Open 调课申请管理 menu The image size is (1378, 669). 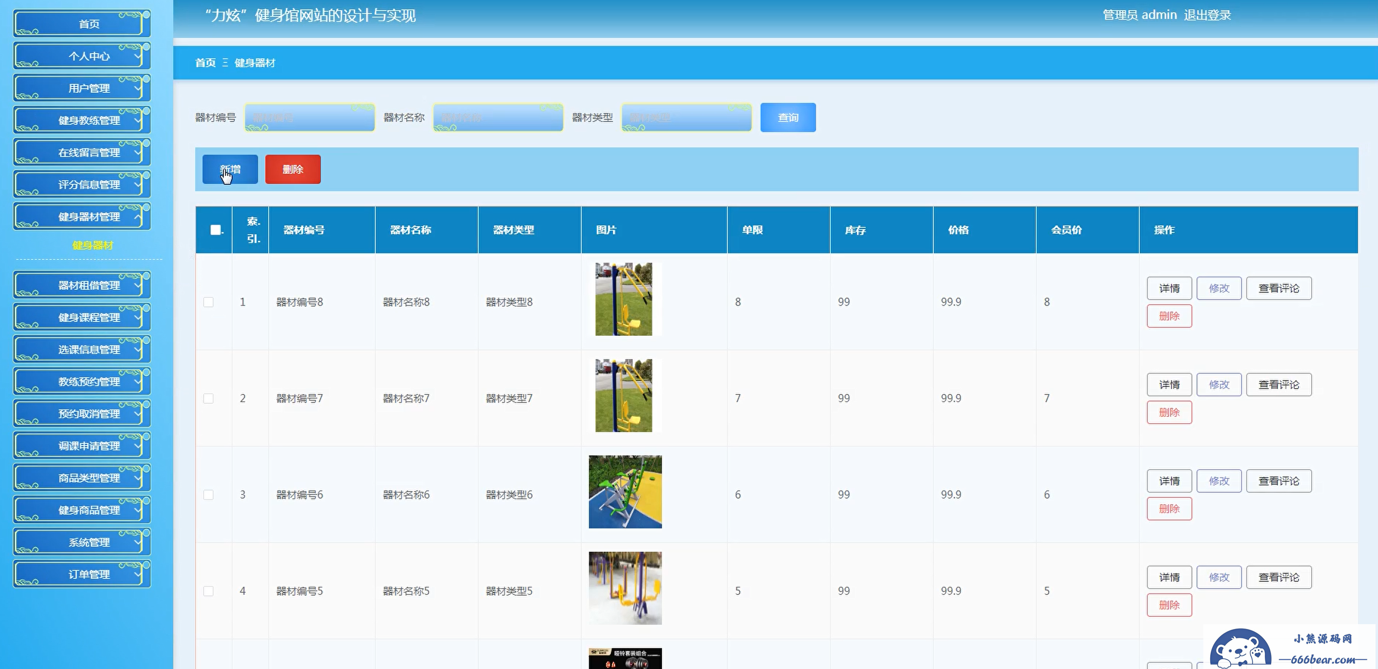(x=82, y=445)
